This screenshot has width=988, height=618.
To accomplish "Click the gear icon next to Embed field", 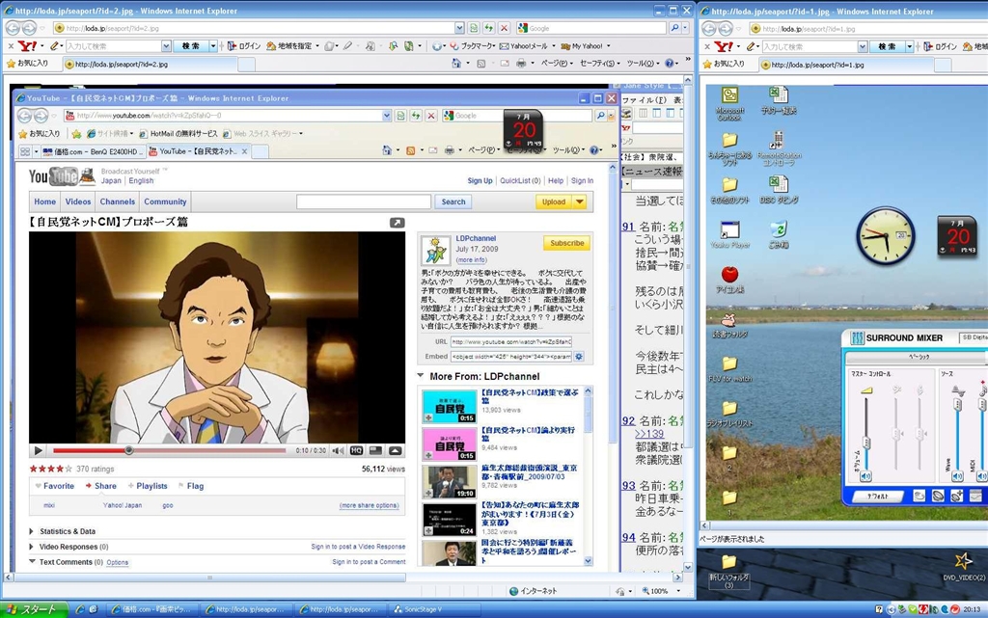I will (579, 356).
